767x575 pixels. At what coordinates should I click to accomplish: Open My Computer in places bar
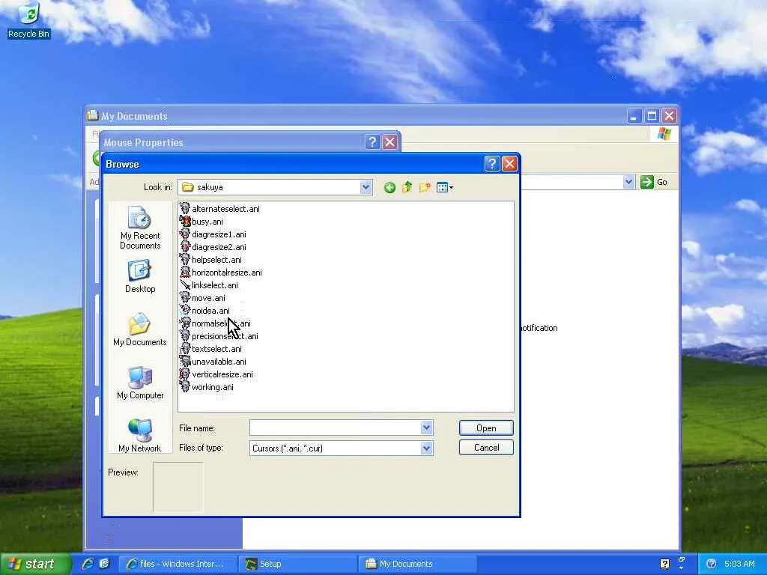coord(140,383)
